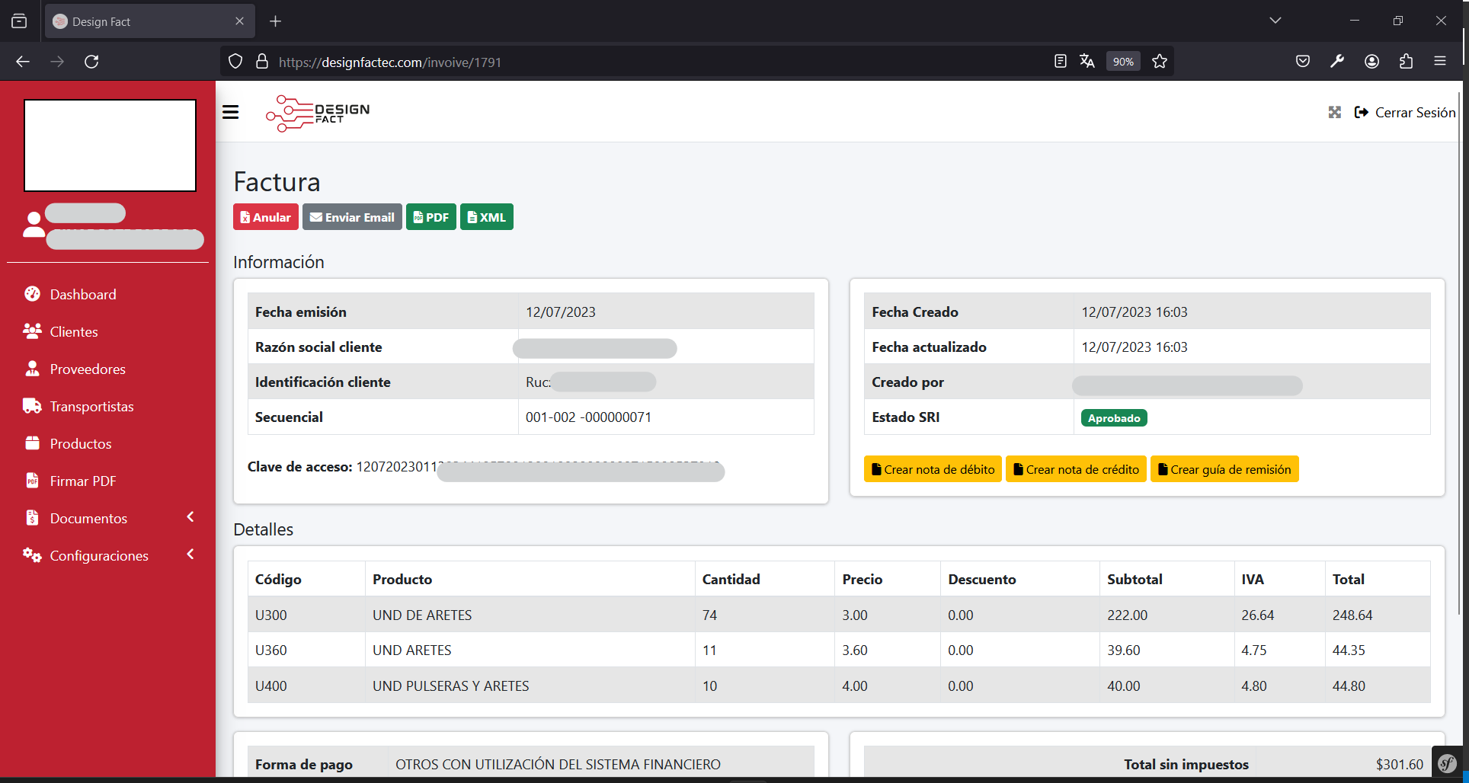The width and height of the screenshot is (1469, 783).
Task: Open Productos in sidebar
Action: (x=81, y=443)
